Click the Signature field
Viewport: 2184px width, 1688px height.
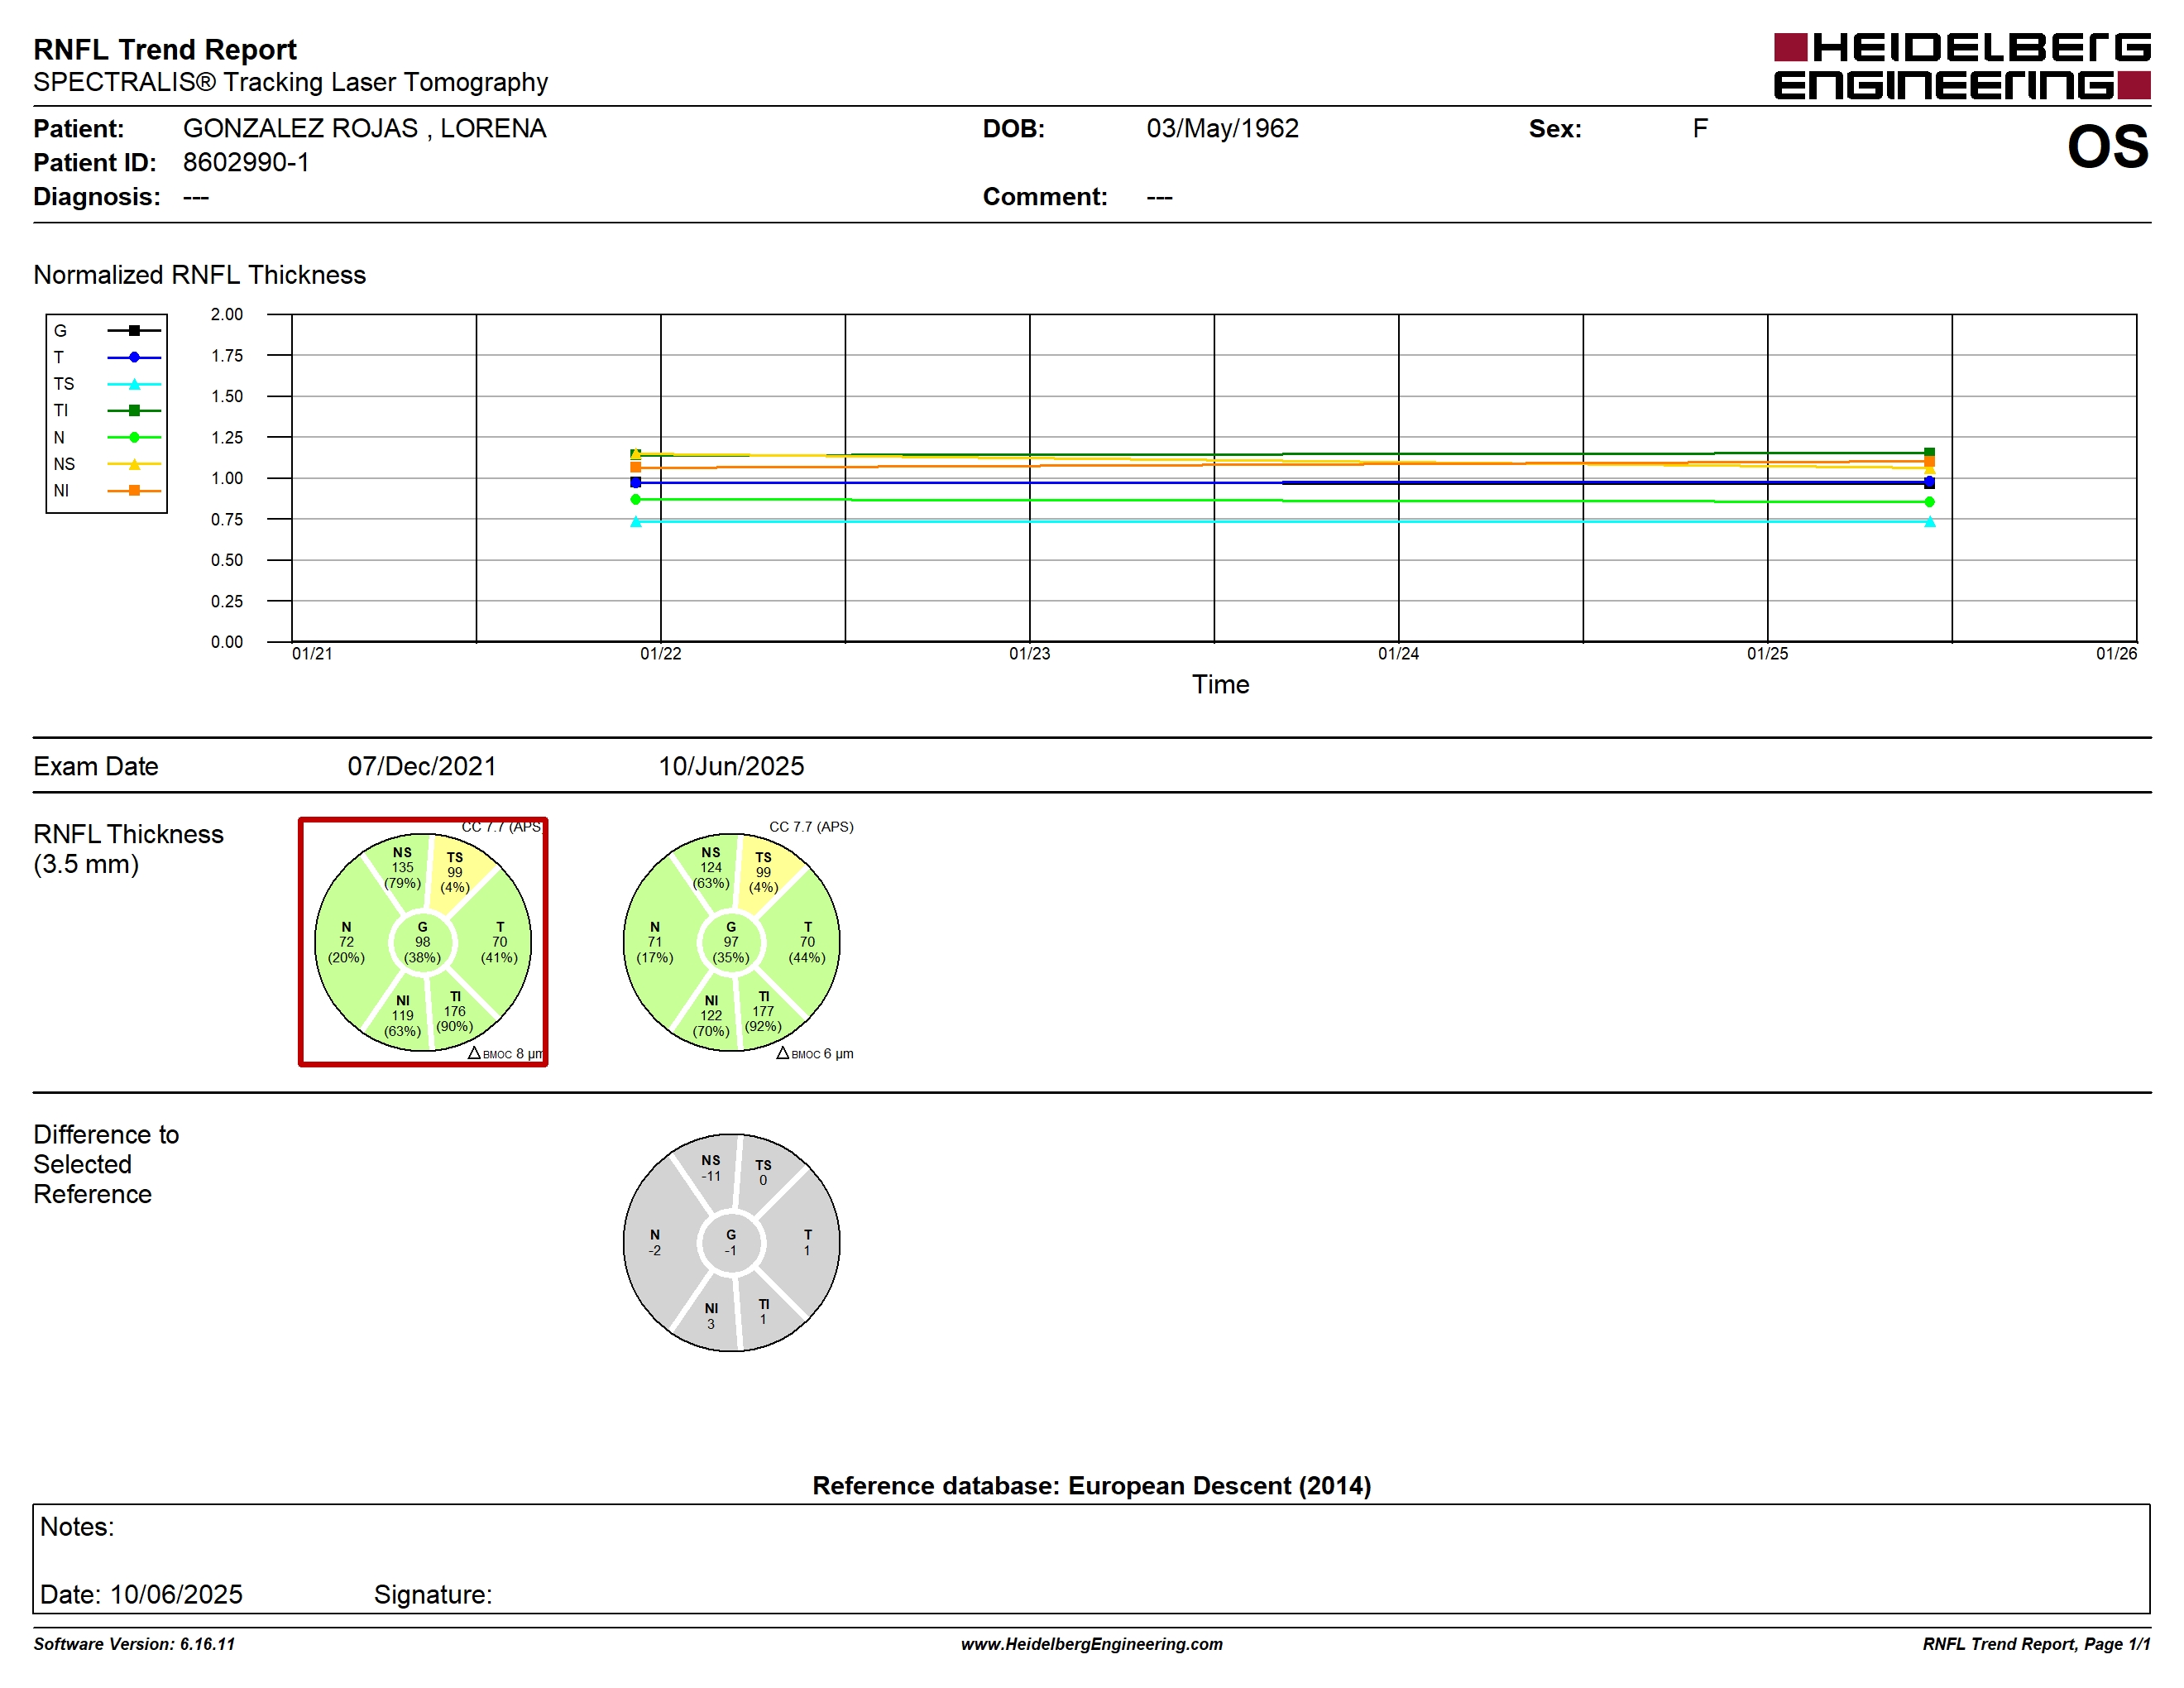[x=433, y=1594]
